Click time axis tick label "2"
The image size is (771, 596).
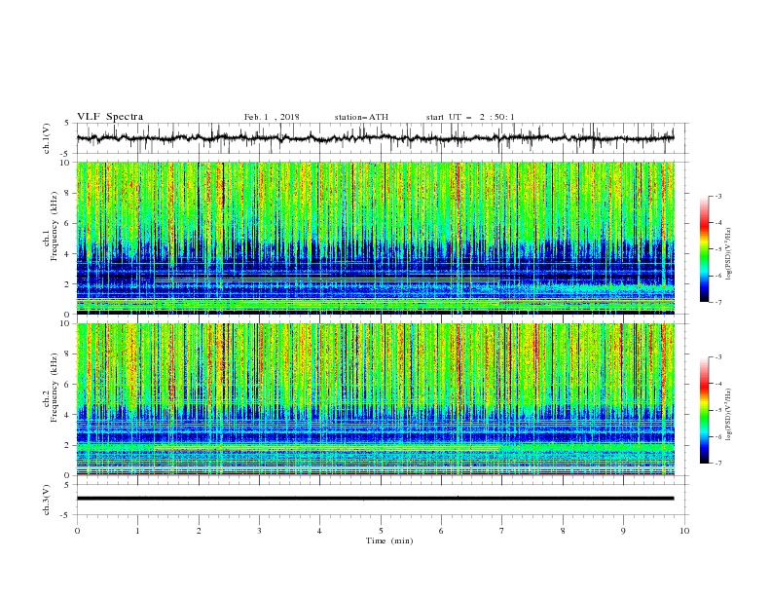(199, 531)
